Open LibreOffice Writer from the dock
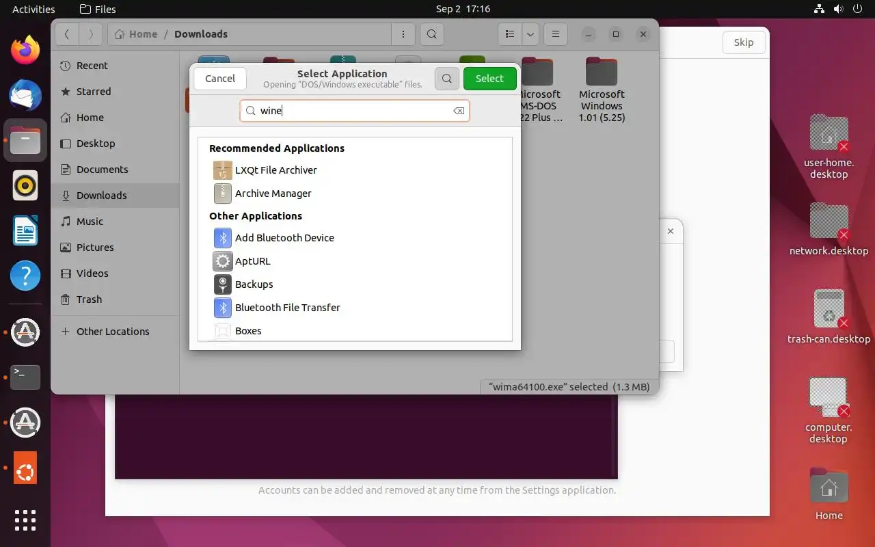 (x=25, y=230)
